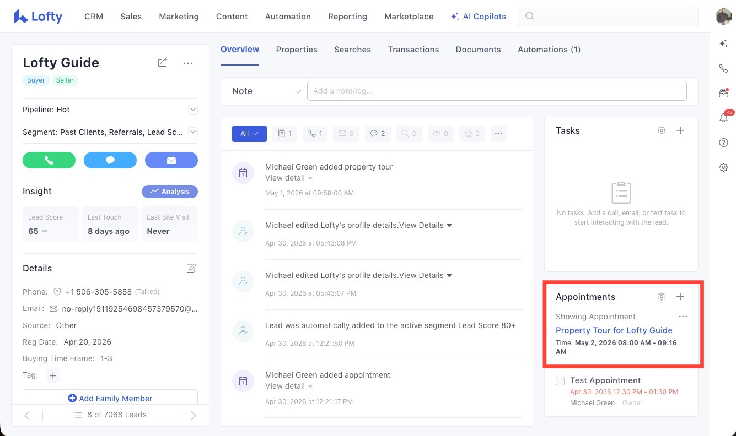Open the user profile avatar
This screenshot has height=436, width=736.
724,17
